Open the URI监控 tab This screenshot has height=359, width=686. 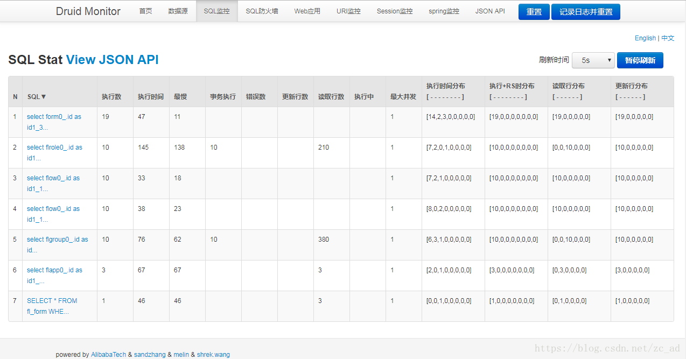(349, 11)
